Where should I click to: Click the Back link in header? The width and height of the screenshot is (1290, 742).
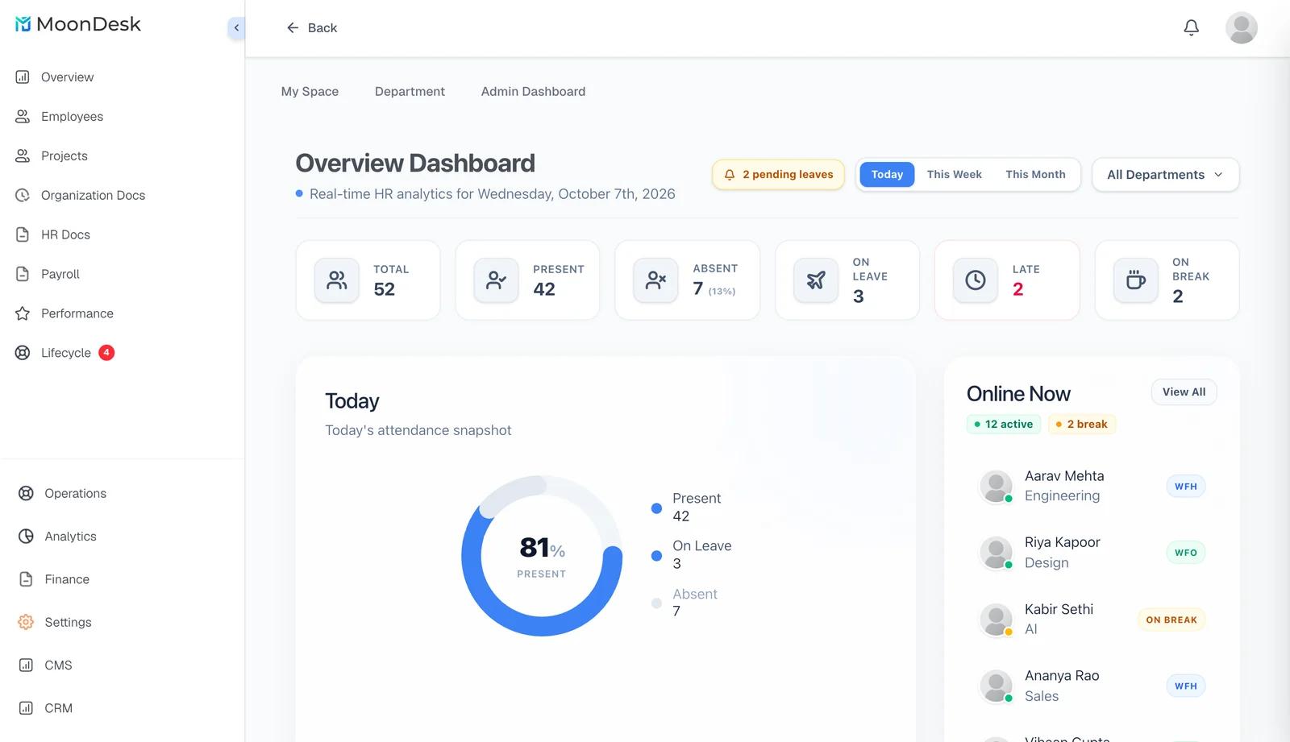point(311,28)
